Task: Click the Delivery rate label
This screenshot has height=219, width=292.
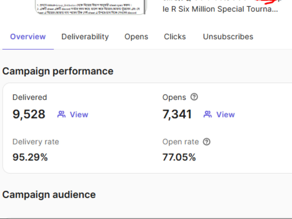Action: coord(36,142)
